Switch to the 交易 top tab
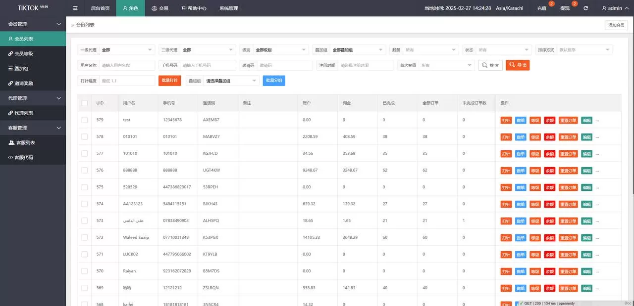 [x=159, y=8]
